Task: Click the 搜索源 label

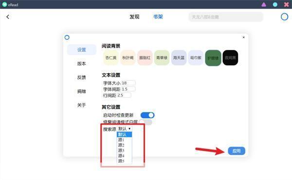Action: tap(109, 129)
